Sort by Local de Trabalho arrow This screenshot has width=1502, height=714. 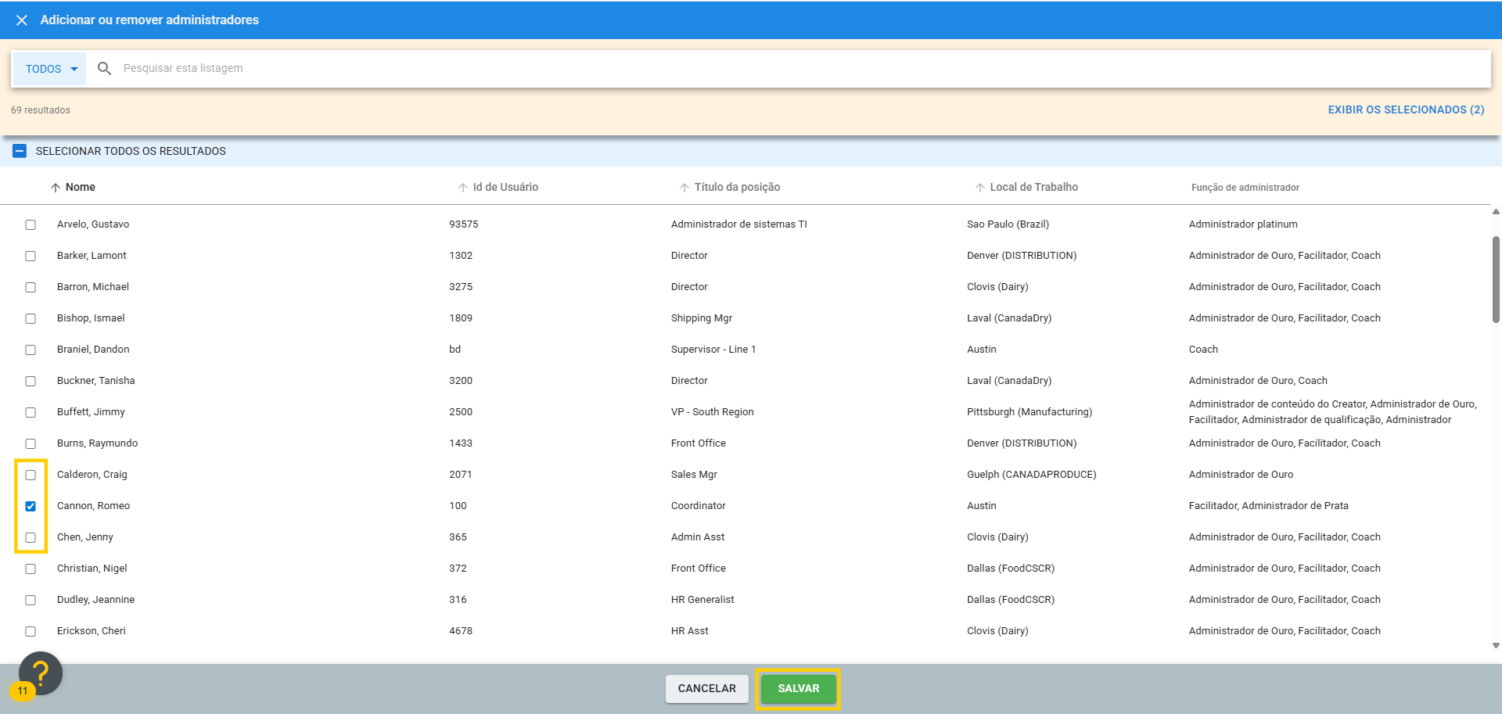point(980,188)
